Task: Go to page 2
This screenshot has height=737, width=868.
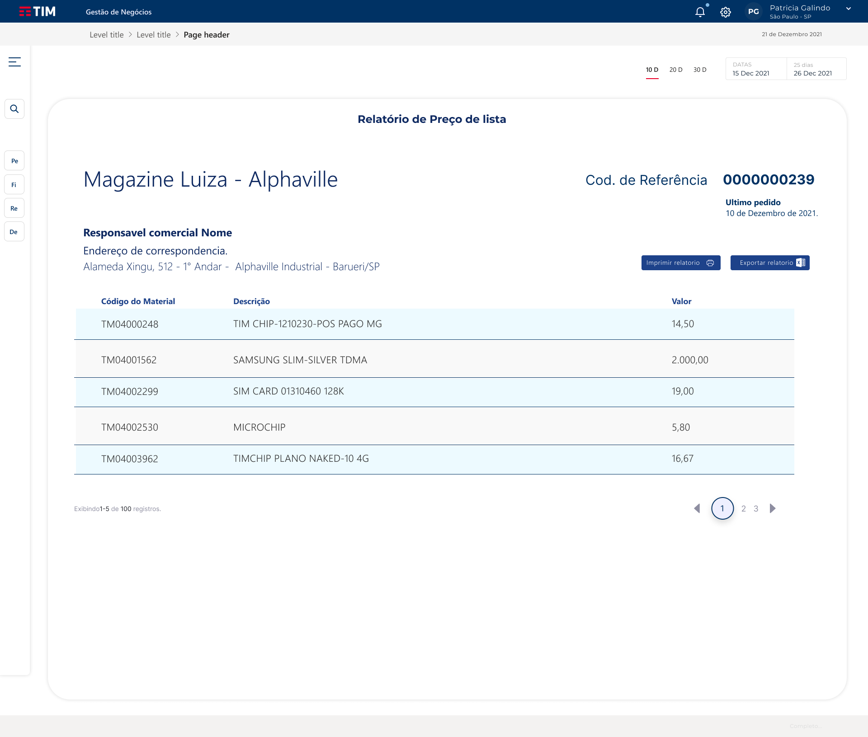Action: pos(744,509)
